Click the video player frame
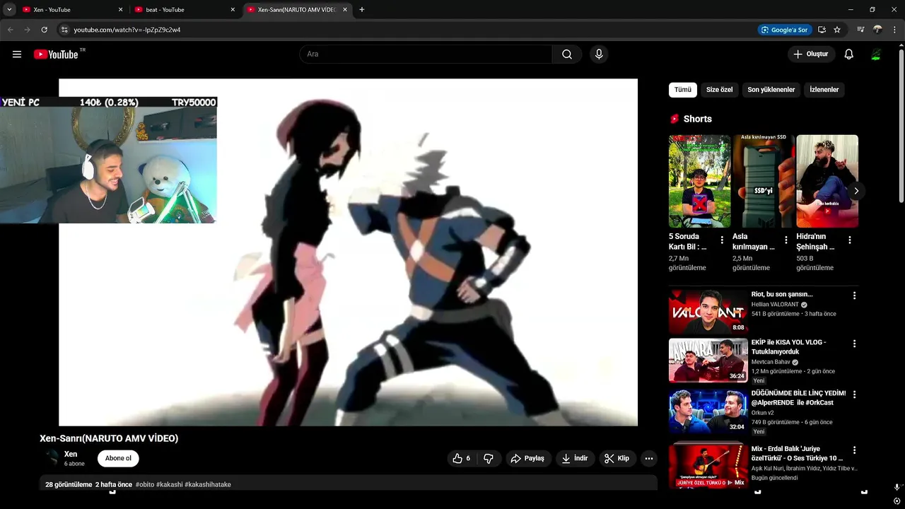Image resolution: width=905 pixels, height=509 pixels. click(348, 252)
